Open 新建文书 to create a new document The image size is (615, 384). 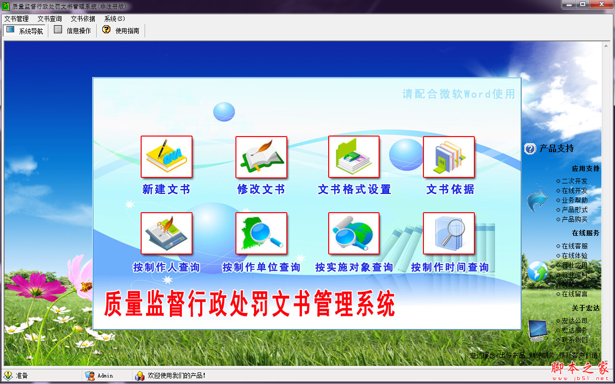tap(166, 157)
